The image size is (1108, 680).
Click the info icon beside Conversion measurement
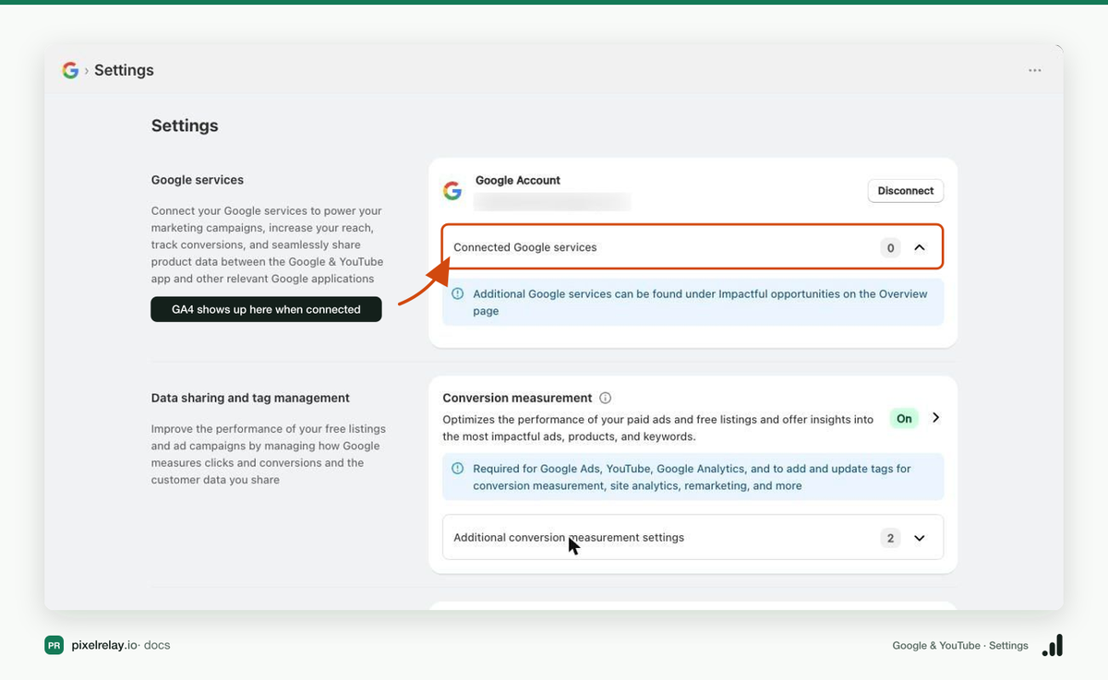[x=606, y=399]
